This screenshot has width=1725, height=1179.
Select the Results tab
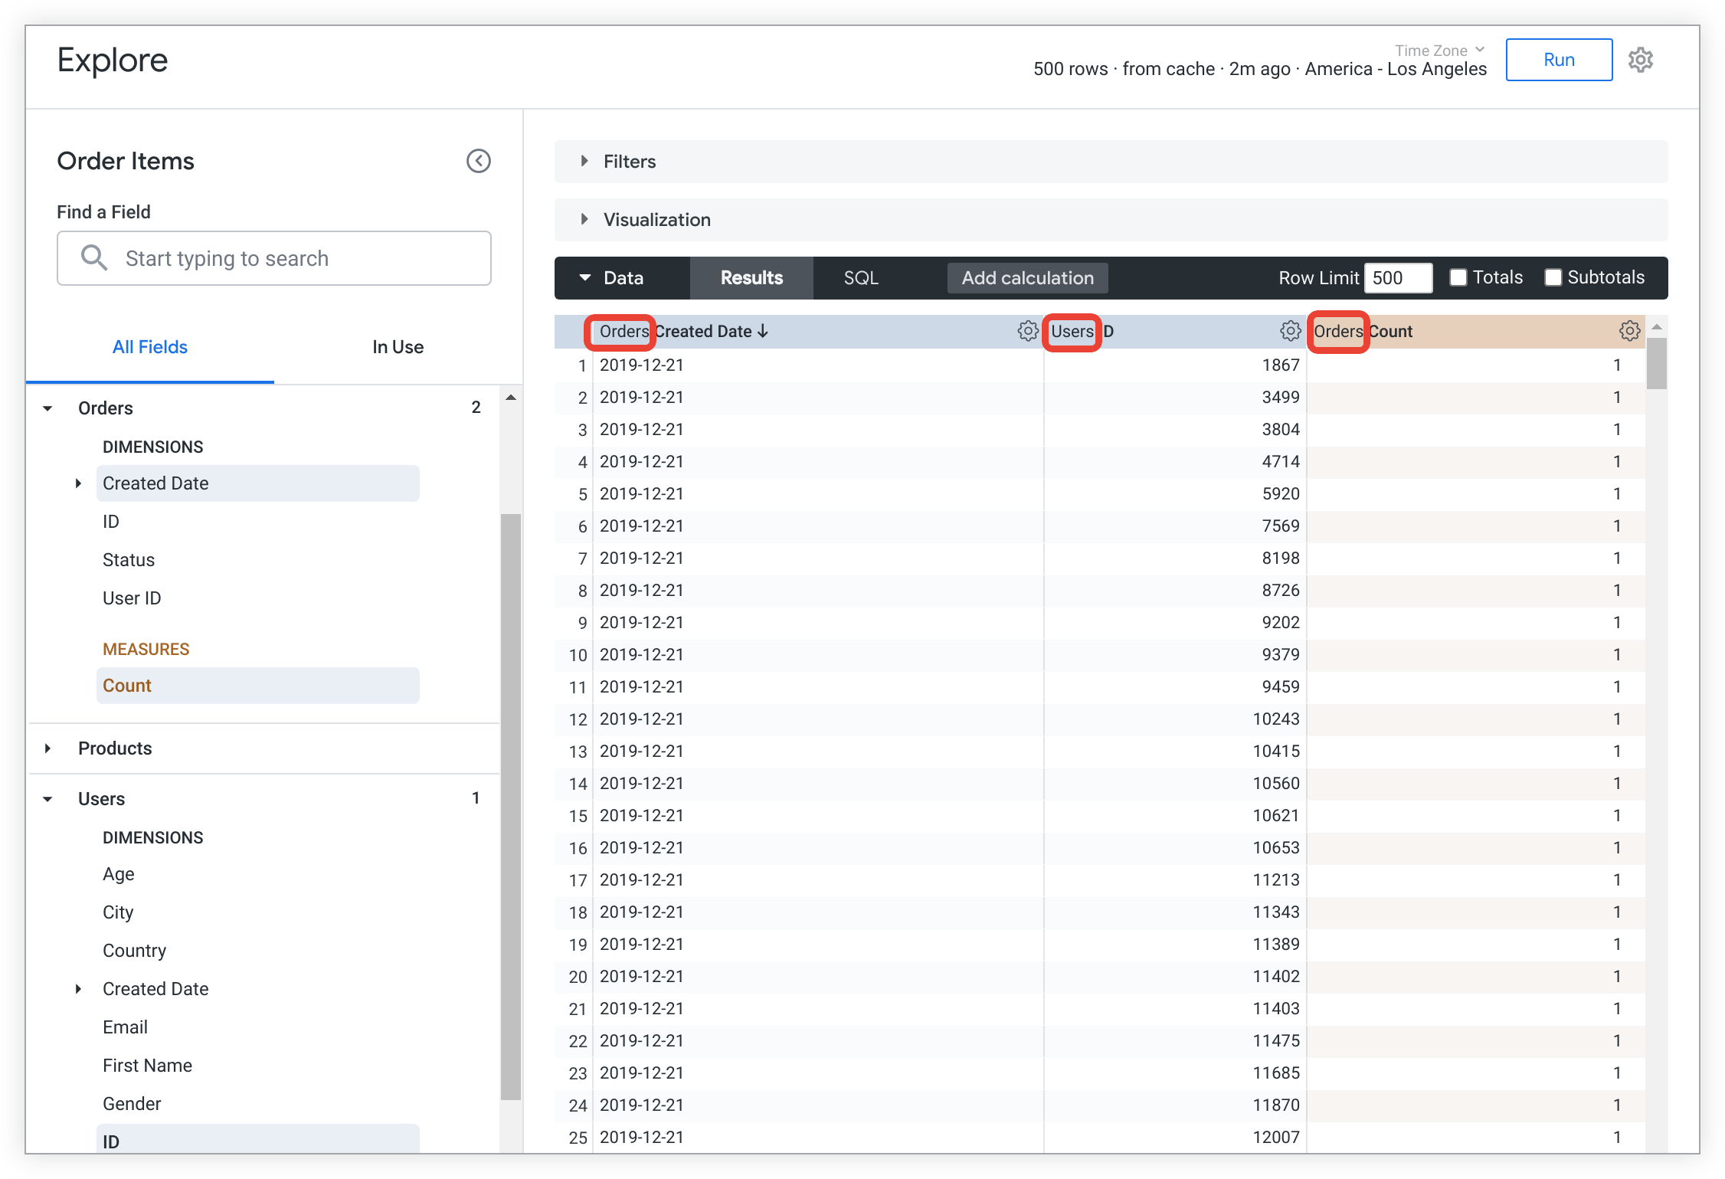[751, 277]
